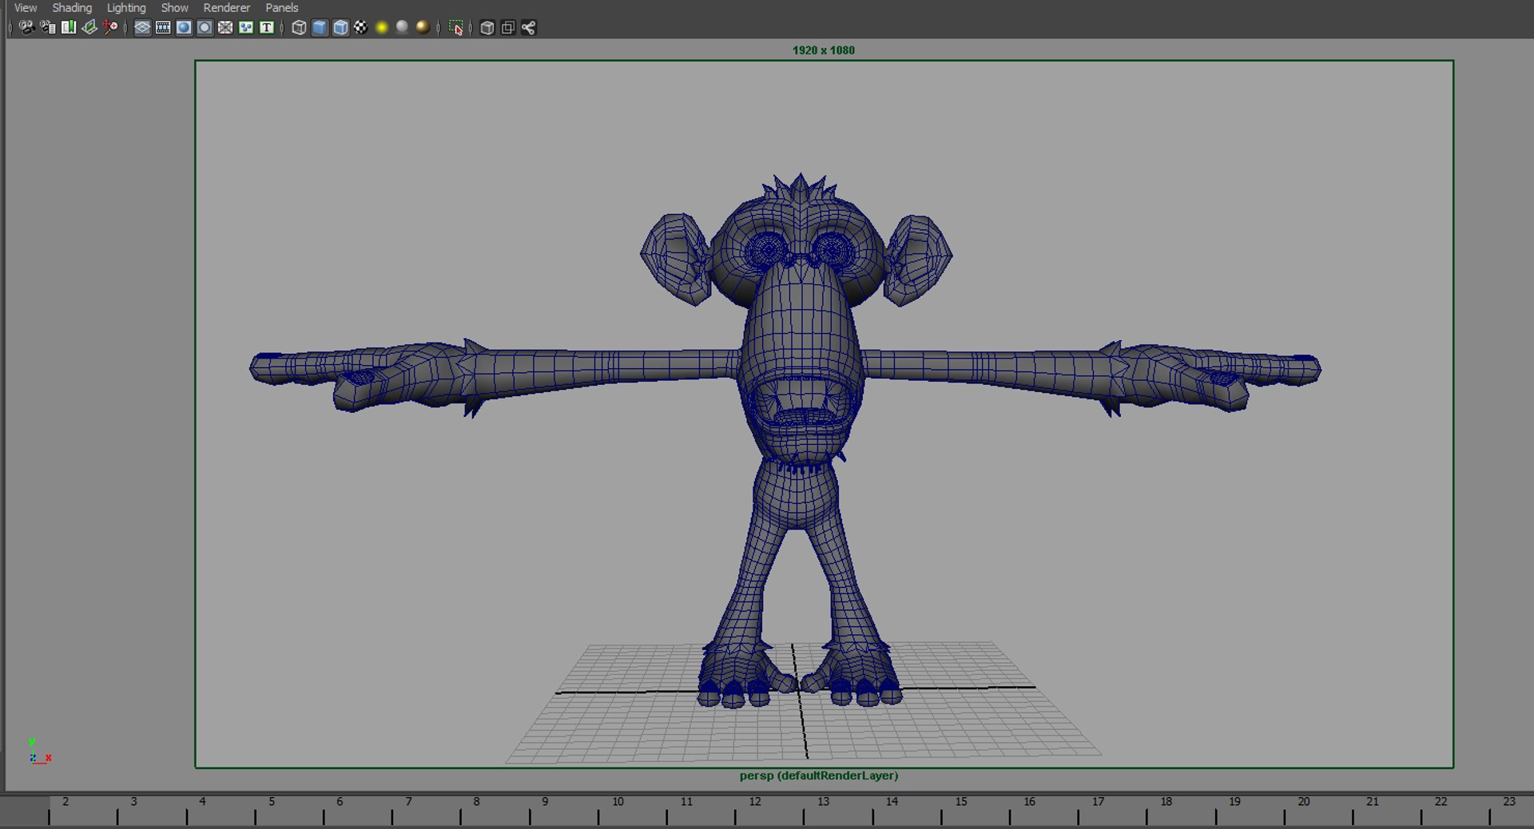Click the gold High Quality rendering sphere
1534x829 pixels.
pyautogui.click(x=423, y=28)
